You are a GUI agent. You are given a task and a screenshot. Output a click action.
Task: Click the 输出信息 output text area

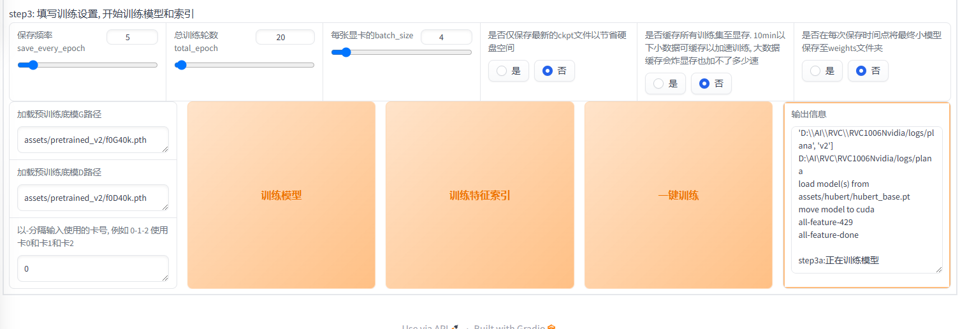coord(866,200)
